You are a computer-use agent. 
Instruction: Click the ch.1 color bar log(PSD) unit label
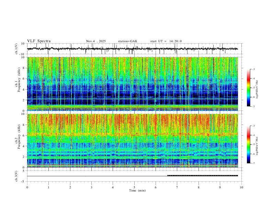click(x=257, y=90)
